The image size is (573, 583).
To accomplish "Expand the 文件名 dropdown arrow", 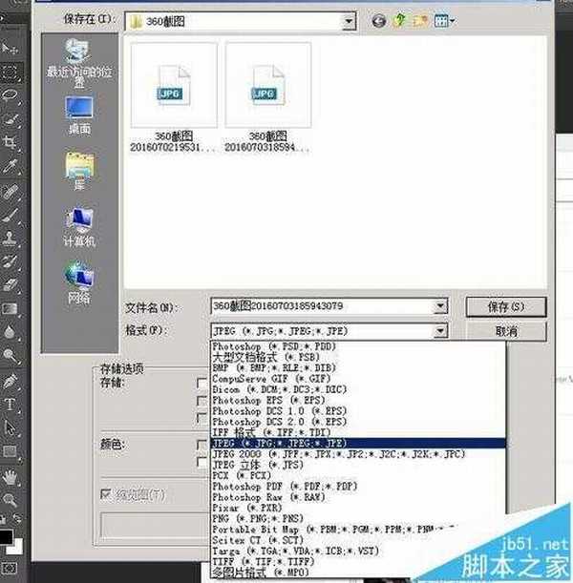I will click(x=440, y=306).
